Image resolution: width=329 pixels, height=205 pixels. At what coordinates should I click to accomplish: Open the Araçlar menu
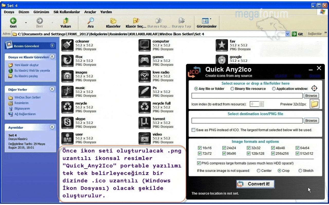coord(90,12)
